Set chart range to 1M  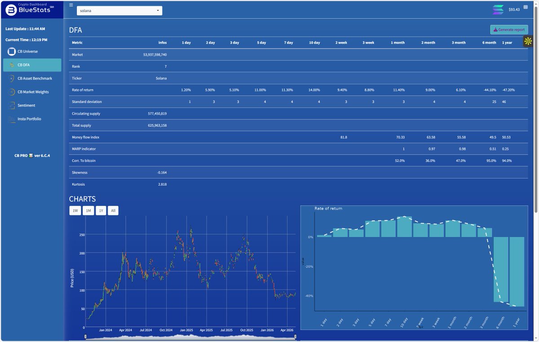click(88, 210)
